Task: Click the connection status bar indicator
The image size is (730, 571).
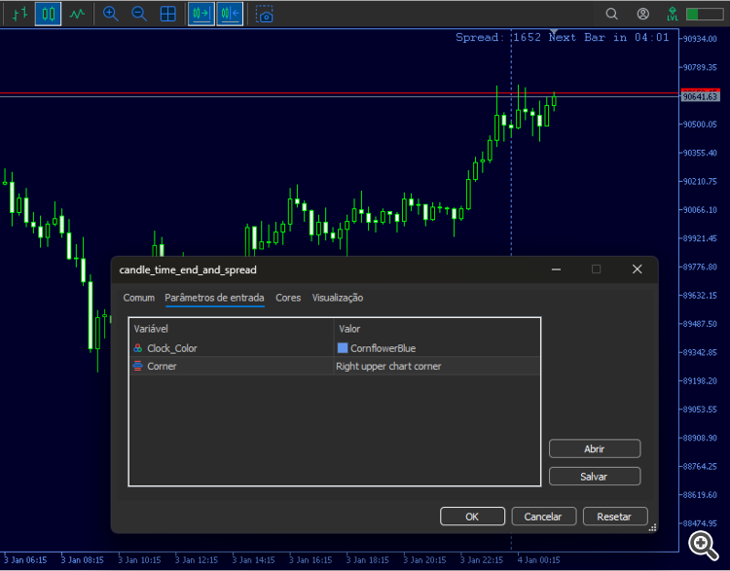Action: point(705,14)
